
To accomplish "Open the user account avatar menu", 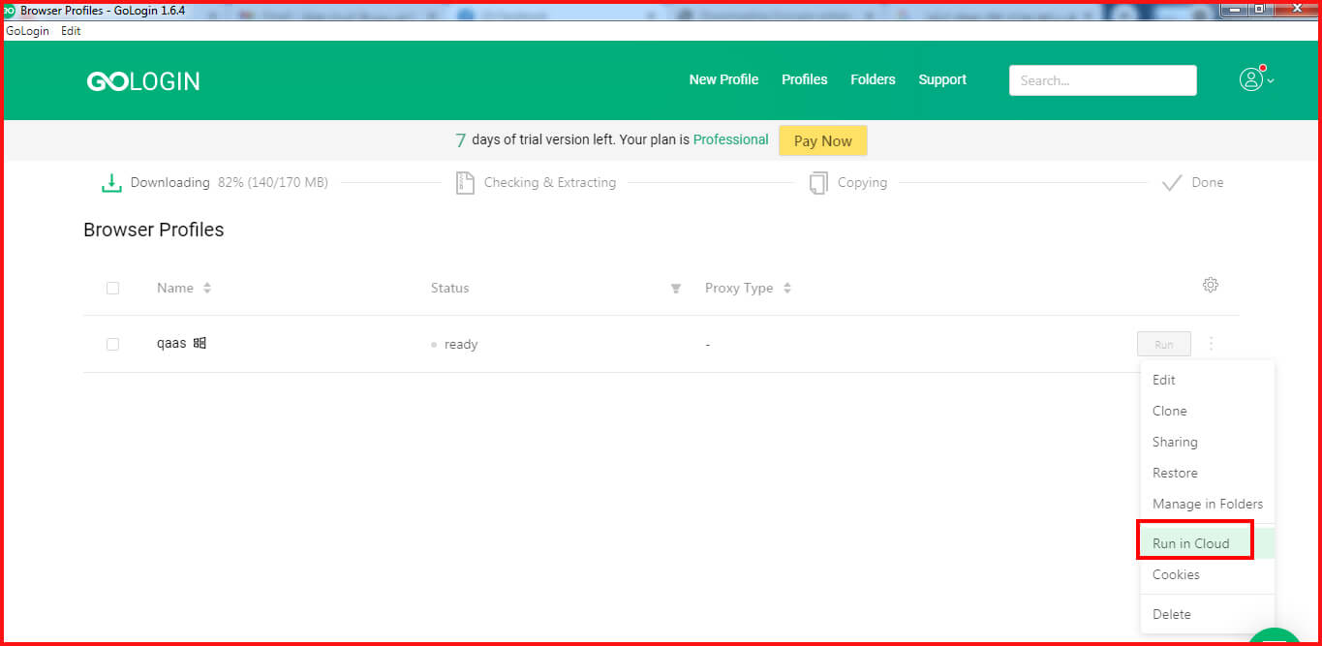I will [x=1256, y=79].
